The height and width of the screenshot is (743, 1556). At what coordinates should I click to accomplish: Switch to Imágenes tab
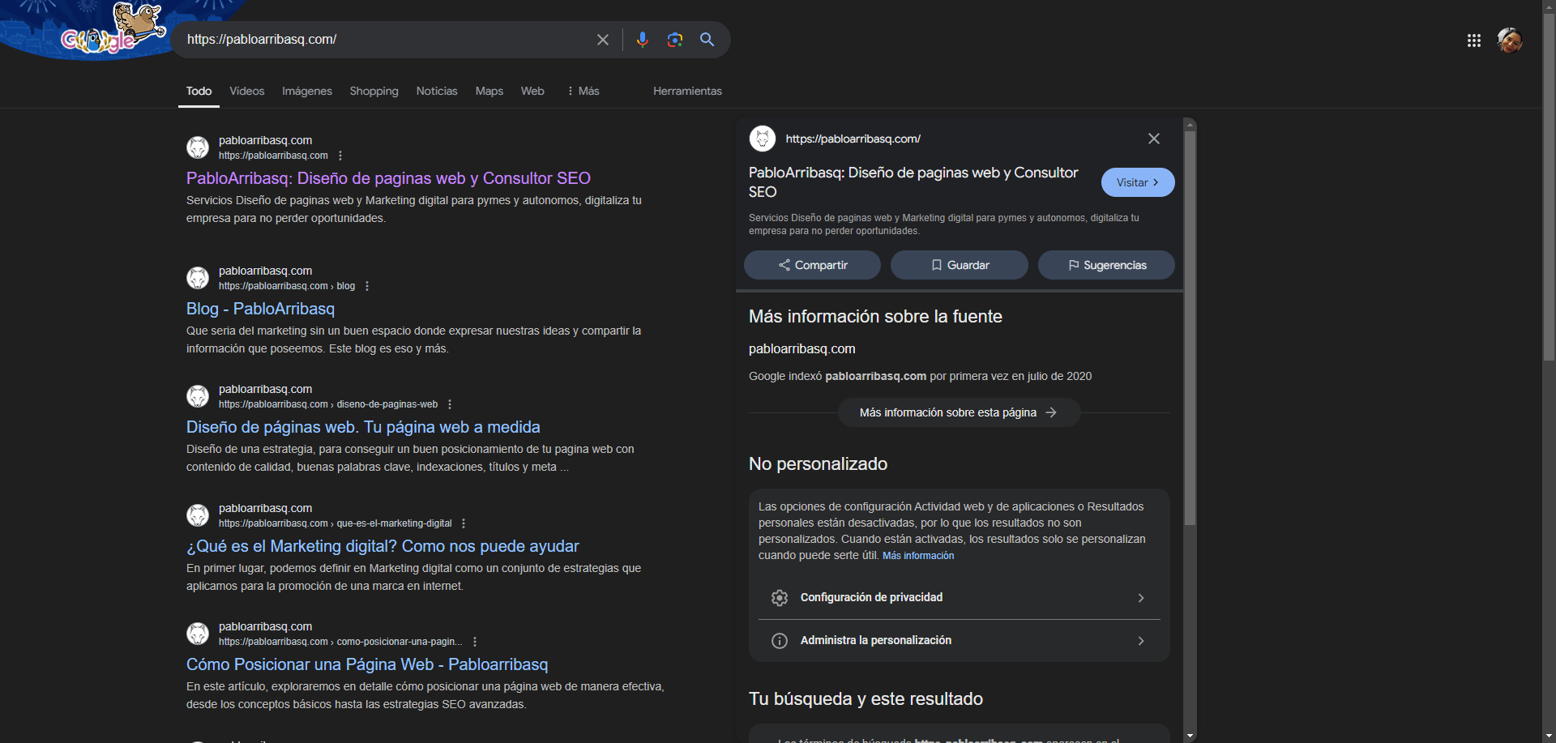[x=307, y=91]
